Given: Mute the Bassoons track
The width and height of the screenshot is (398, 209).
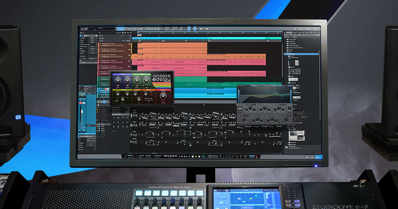Looking at the screenshot, I should 102,54.
